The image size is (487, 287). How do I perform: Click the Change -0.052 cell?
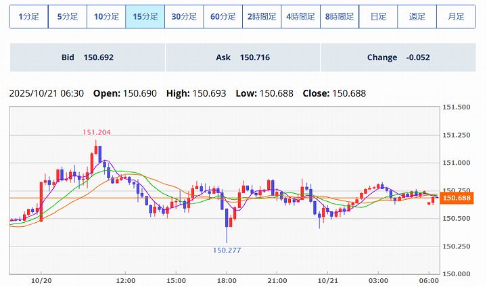398,57
